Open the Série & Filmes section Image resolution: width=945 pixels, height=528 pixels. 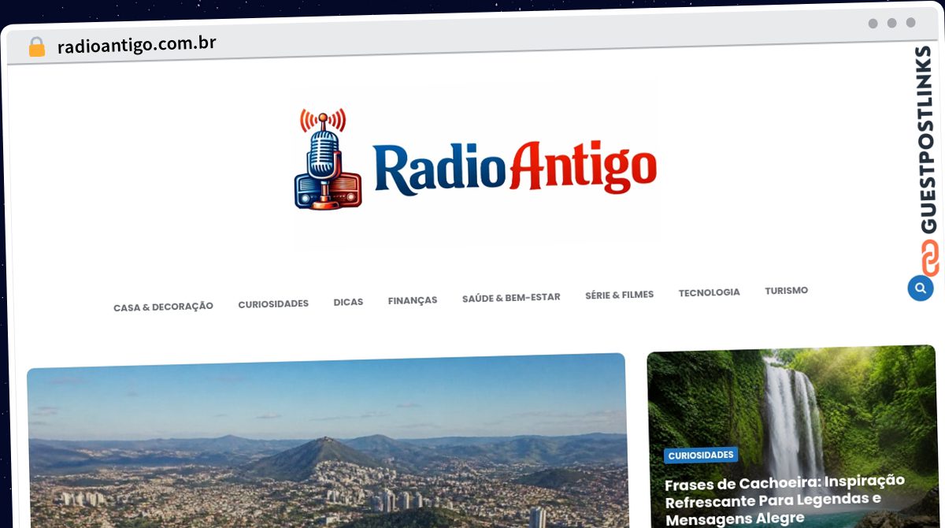[619, 295]
